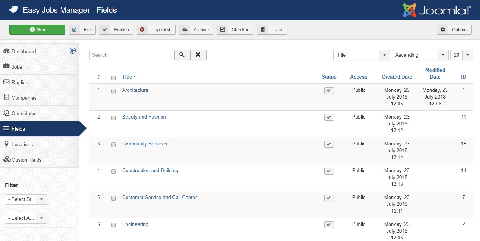The image size is (480, 241).
Task: Click the Edit toolbar button
Action: (x=82, y=30)
